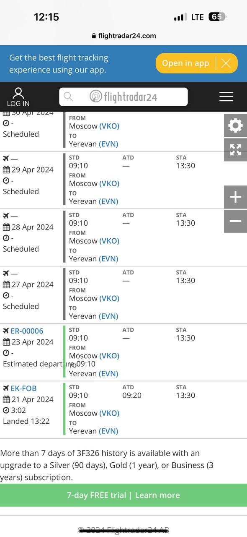
Task: Click the search magnifier icon
Action: pyautogui.click(x=68, y=97)
